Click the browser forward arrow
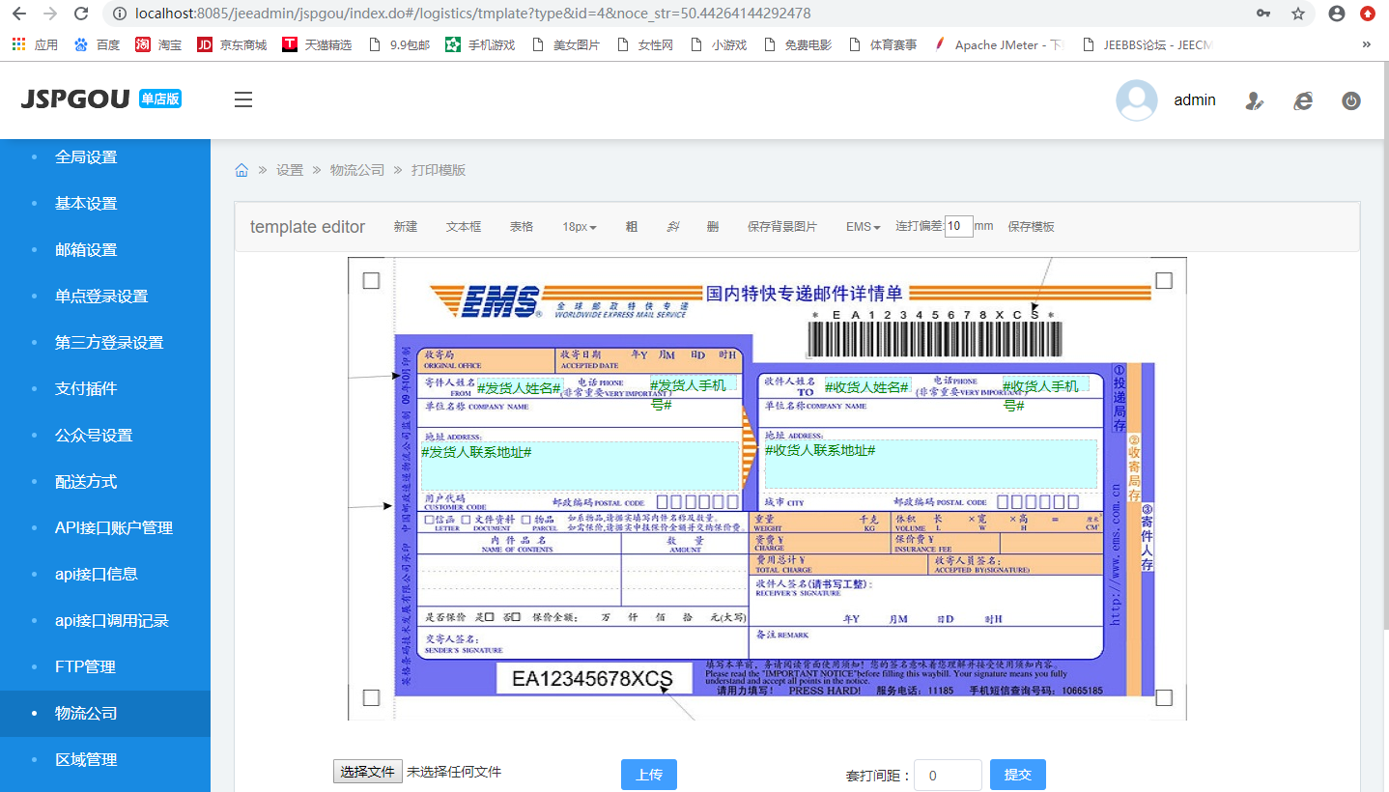The height and width of the screenshot is (792, 1389). click(50, 14)
